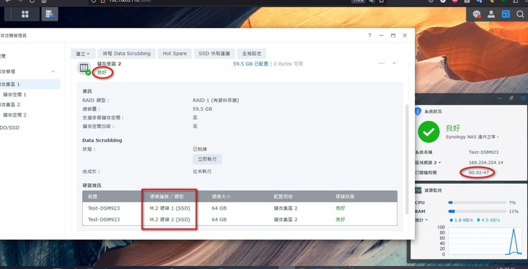Screen dimensions: 528x269
Task: Click the 裝置 column header
Action: (92, 196)
